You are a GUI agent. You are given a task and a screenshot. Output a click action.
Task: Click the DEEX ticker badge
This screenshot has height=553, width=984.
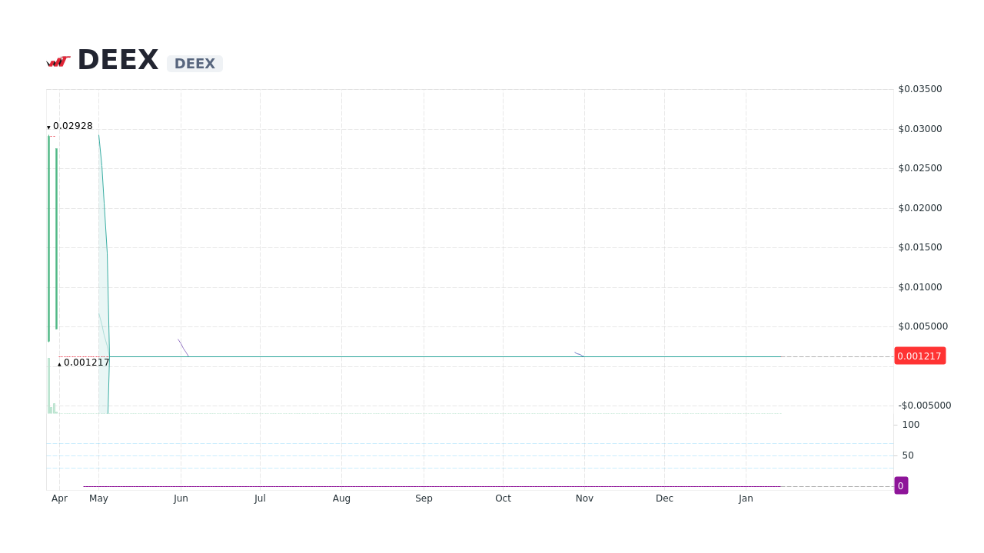point(194,64)
